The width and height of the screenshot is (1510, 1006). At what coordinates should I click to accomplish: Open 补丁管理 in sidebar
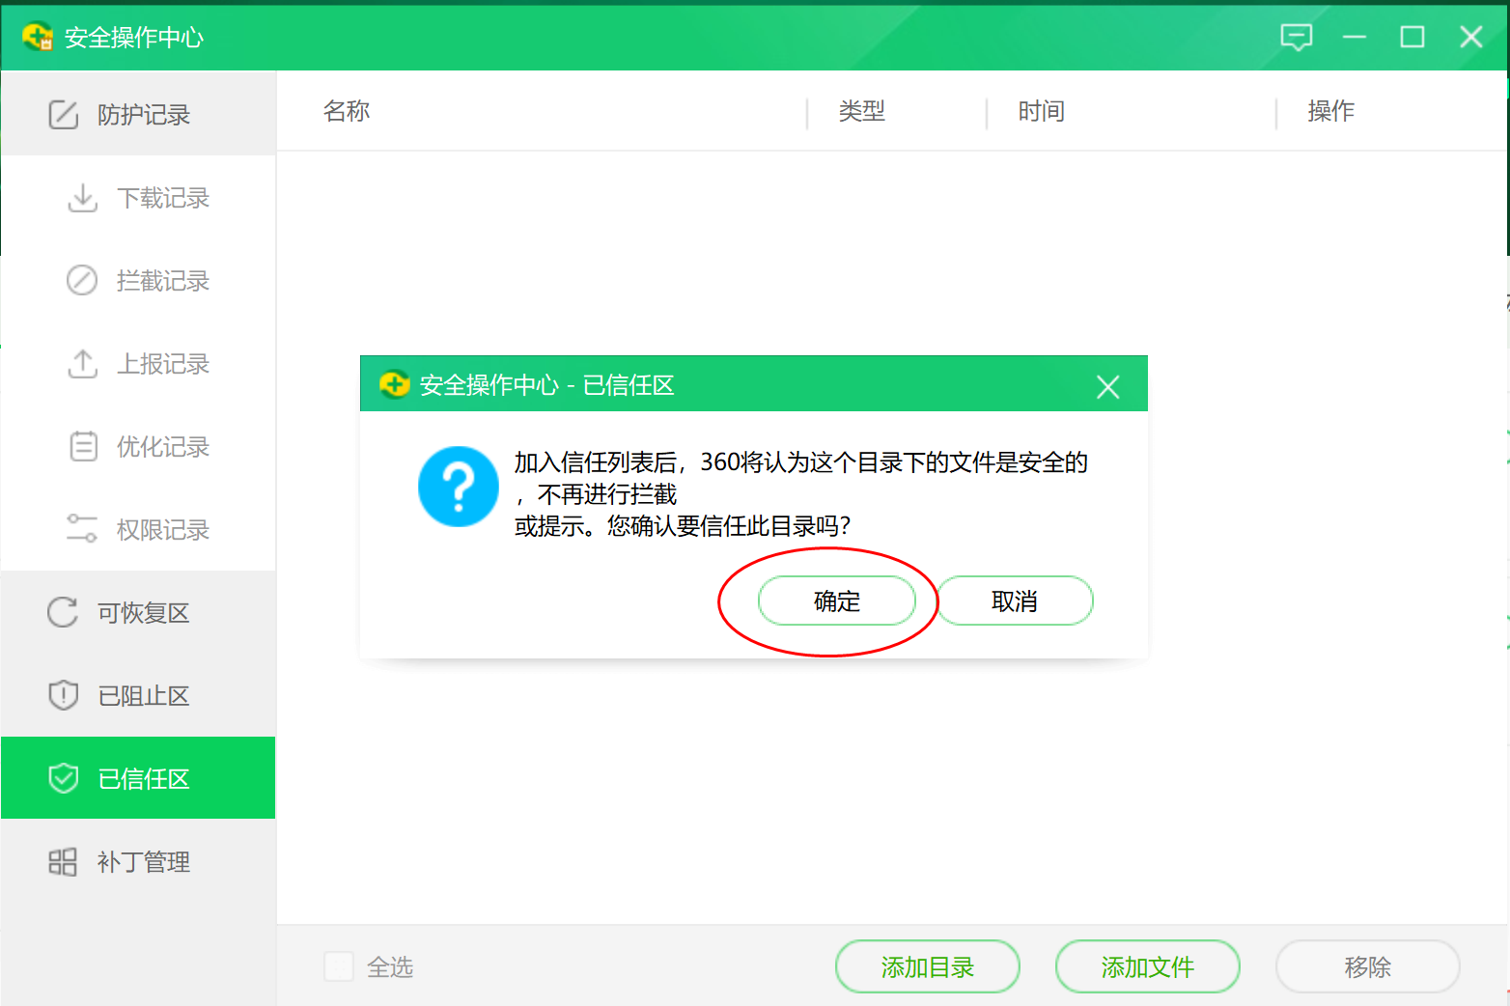click(138, 861)
